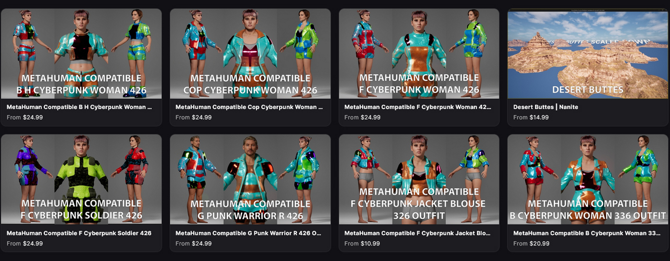
Task: Click the 'Desert Buttes | Nanite' title link
Action: pos(546,107)
